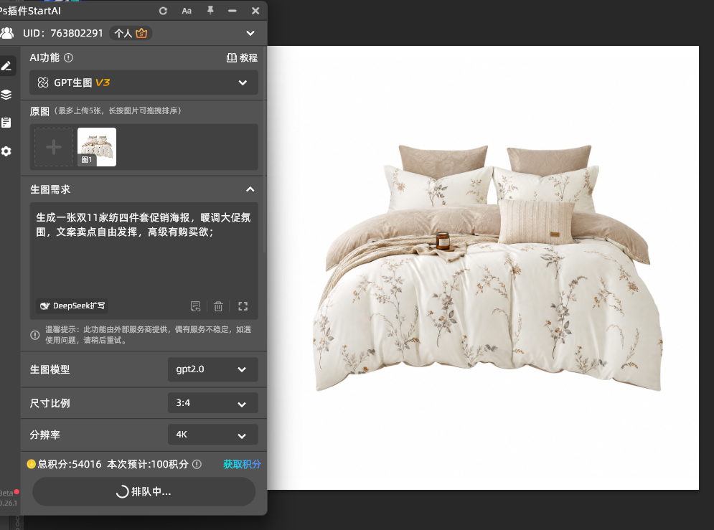Open the settings gear sidebar icon
714x530 pixels.
pyautogui.click(x=6, y=151)
